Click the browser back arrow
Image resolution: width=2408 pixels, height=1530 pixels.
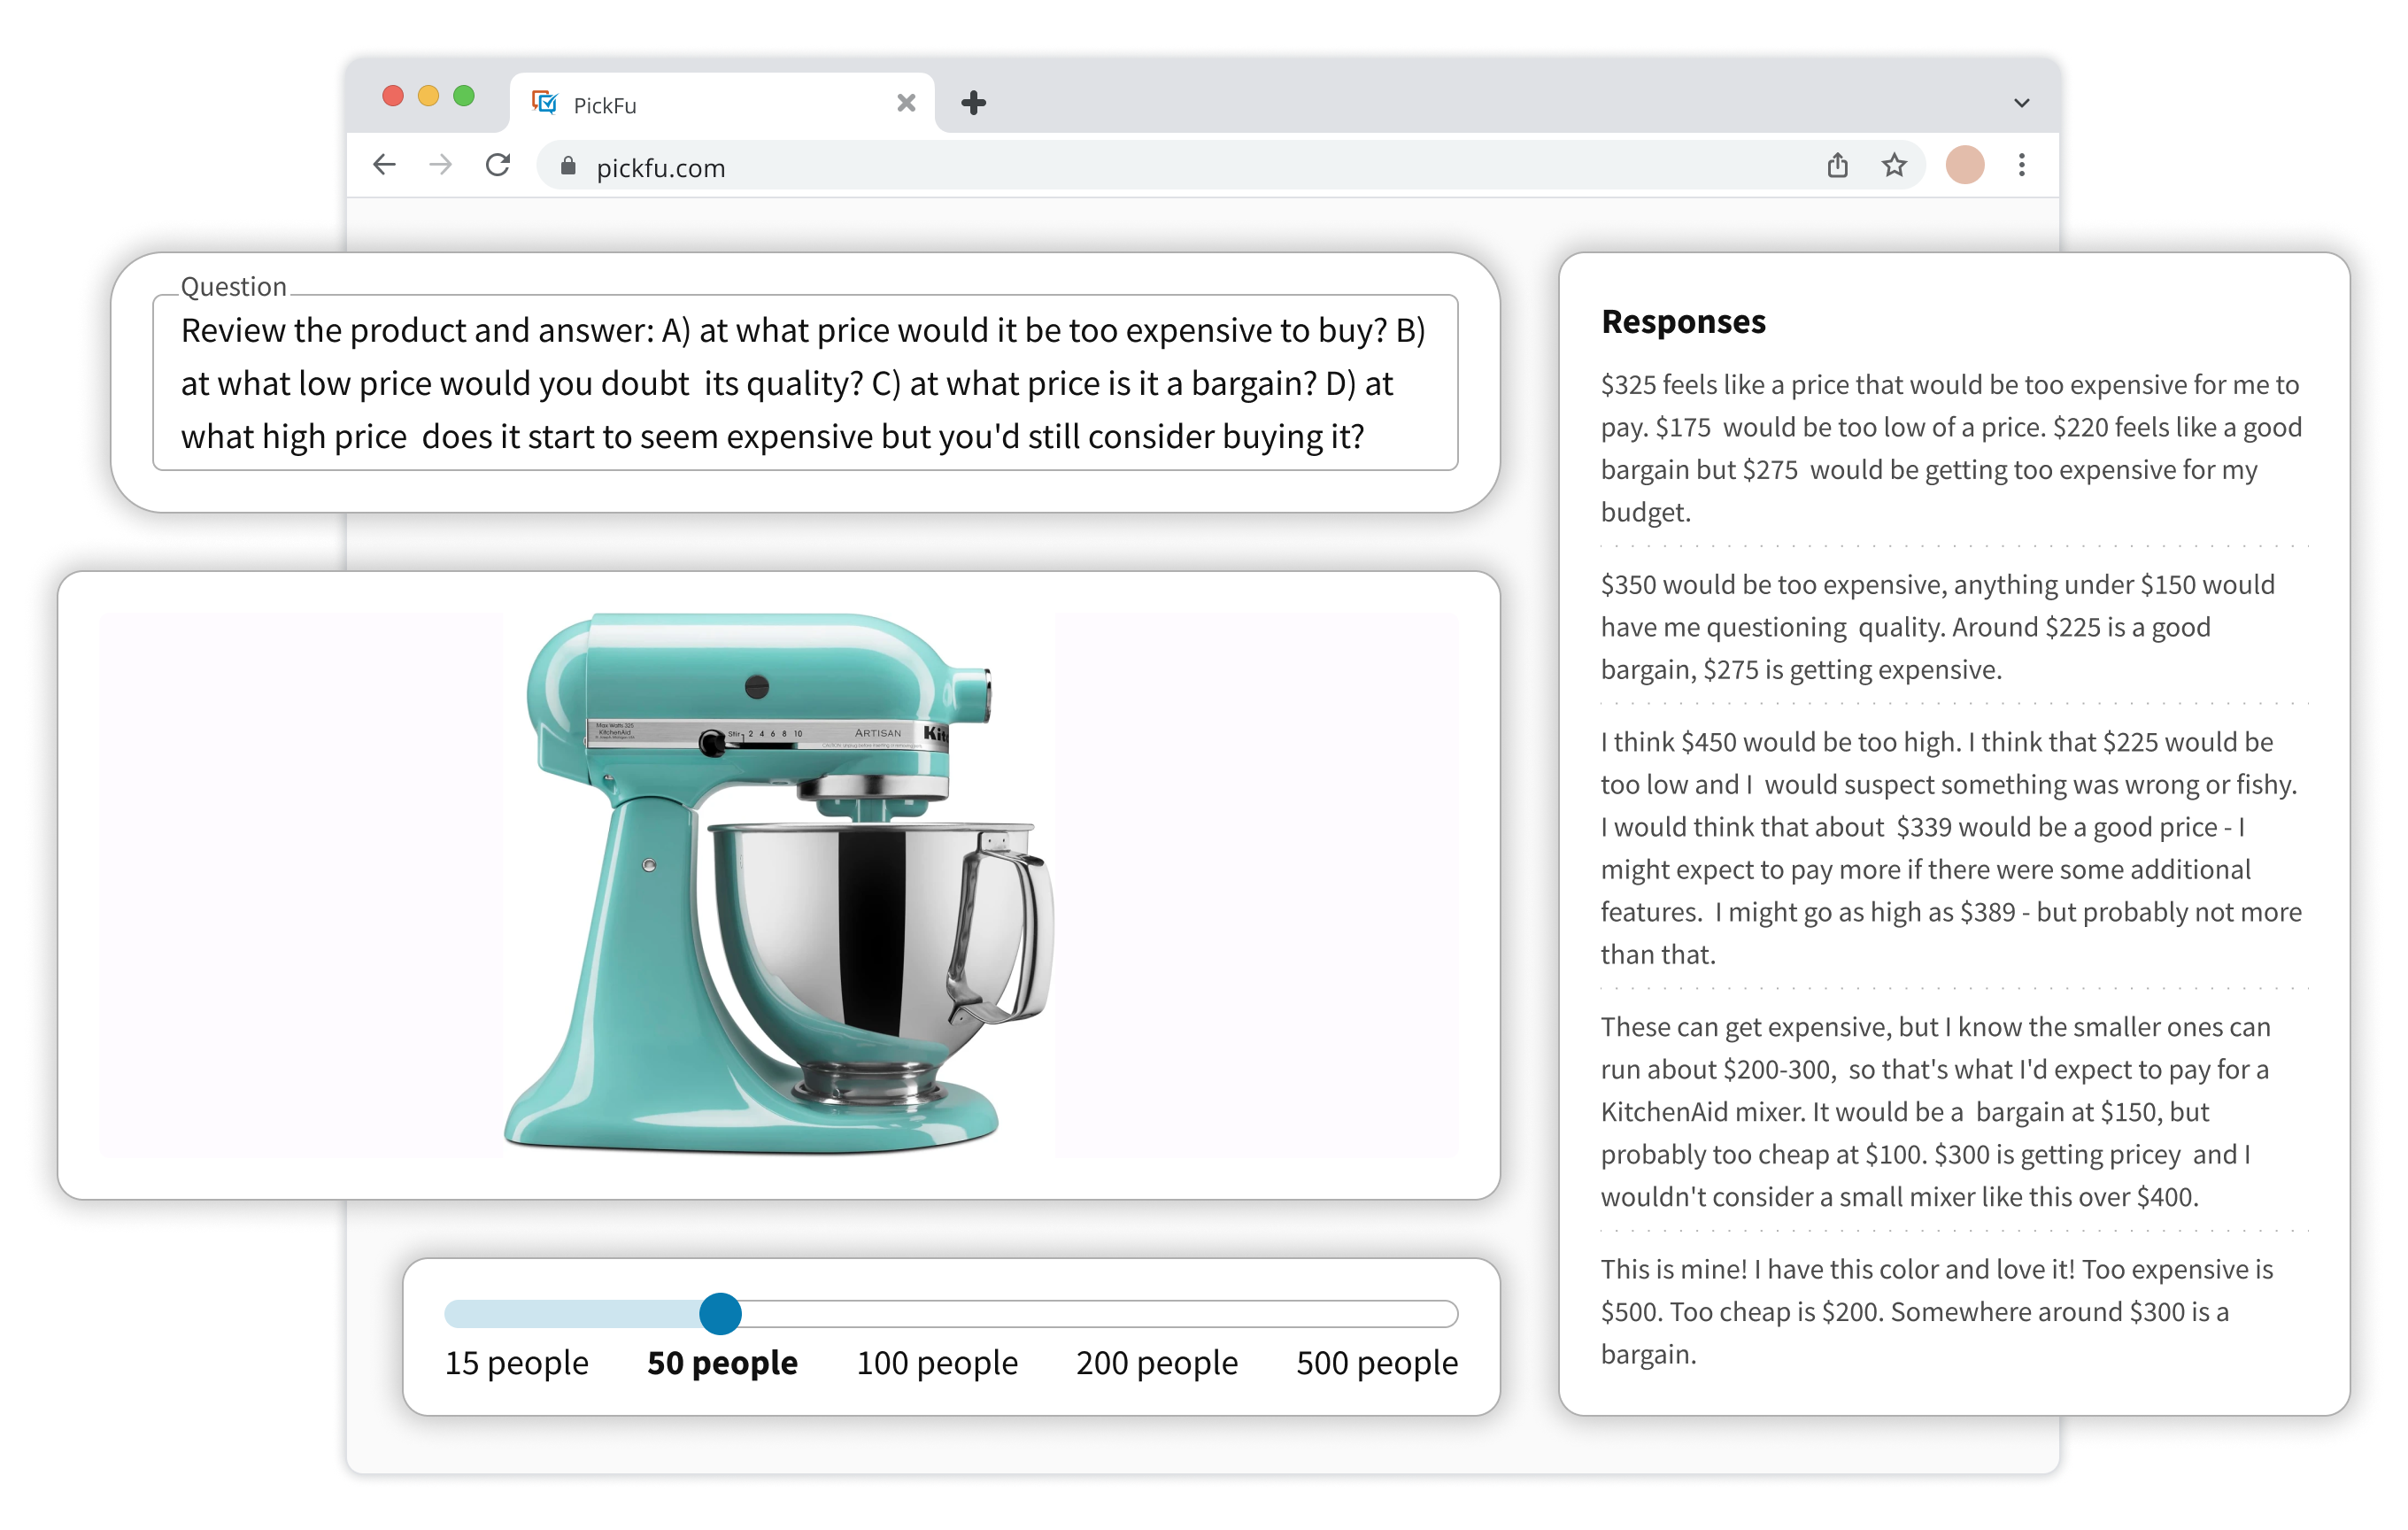[384, 165]
